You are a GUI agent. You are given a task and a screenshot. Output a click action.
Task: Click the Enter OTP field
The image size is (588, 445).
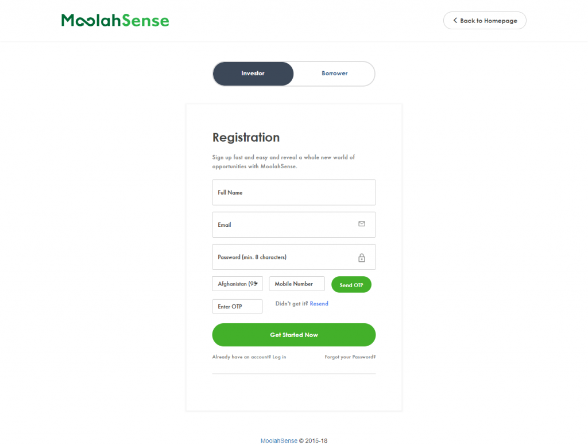click(237, 306)
